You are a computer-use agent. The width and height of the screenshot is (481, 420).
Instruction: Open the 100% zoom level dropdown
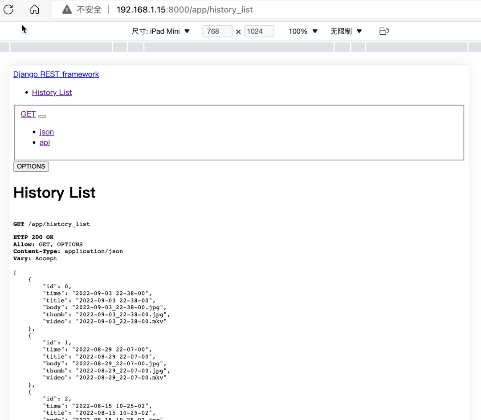point(302,31)
